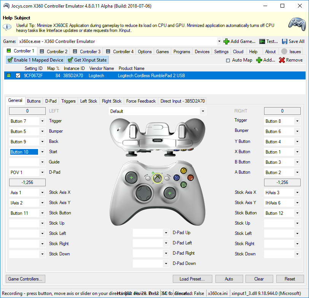Image resolution: width=309 pixels, height=298 pixels.
Task: Expand the Back Button 9 dropdown
Action: pyautogui.click(x=42, y=141)
